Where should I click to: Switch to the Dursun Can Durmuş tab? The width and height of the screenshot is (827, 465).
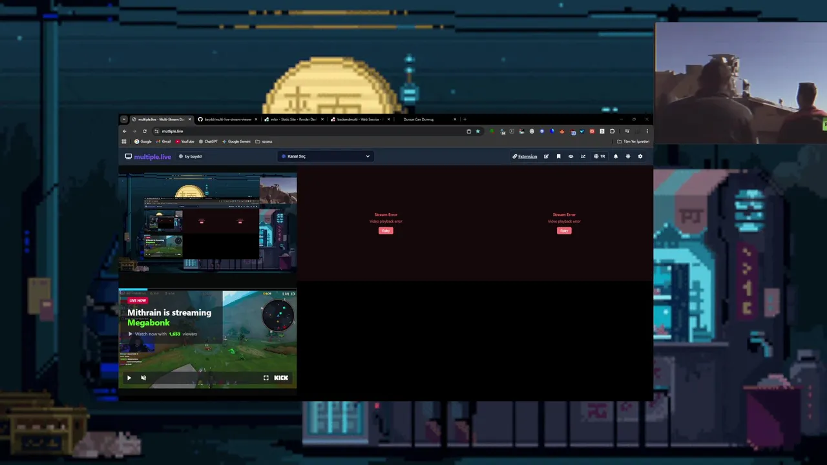(425, 119)
